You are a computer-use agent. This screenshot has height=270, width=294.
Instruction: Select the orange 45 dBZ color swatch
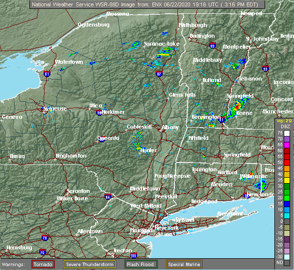point(287,168)
